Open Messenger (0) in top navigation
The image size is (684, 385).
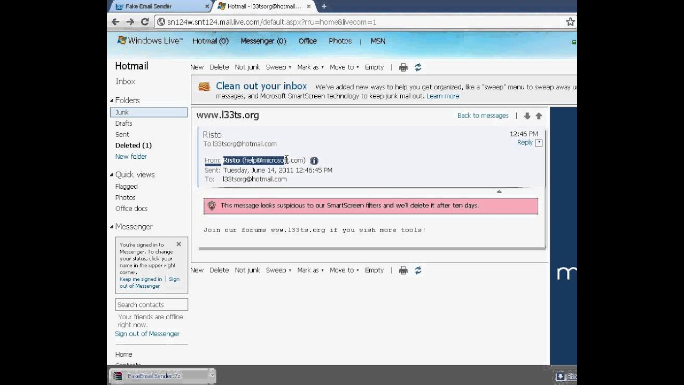[263, 41]
